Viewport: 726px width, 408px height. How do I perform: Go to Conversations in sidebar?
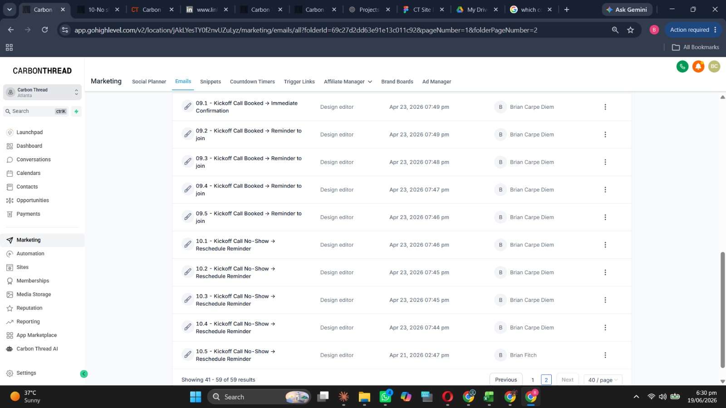tap(34, 160)
